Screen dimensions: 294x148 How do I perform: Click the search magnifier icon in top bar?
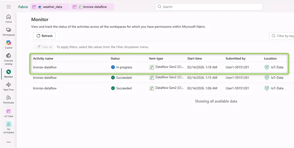coord(159,7)
